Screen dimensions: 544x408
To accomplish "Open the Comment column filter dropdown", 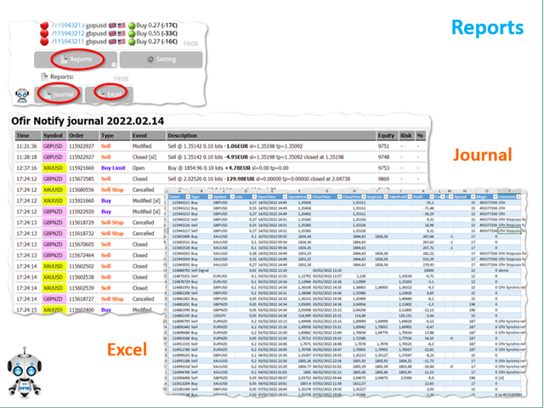I will pyautogui.click(x=518, y=196).
